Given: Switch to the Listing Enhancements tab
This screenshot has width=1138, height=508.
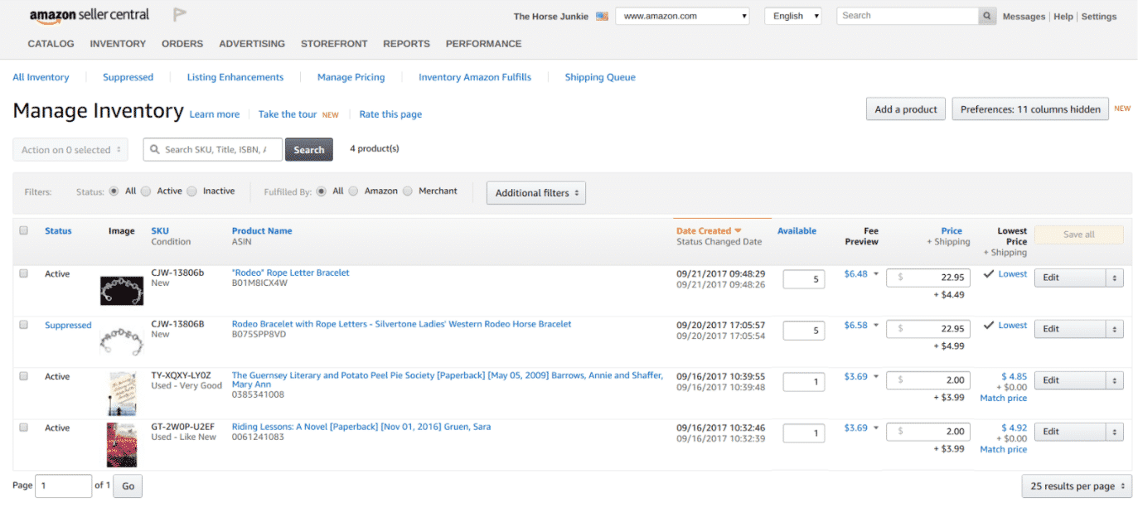Looking at the screenshot, I should pyautogui.click(x=235, y=77).
